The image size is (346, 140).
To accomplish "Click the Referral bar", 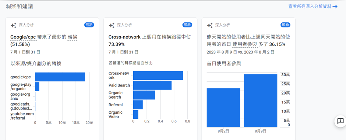I will [138, 105].
